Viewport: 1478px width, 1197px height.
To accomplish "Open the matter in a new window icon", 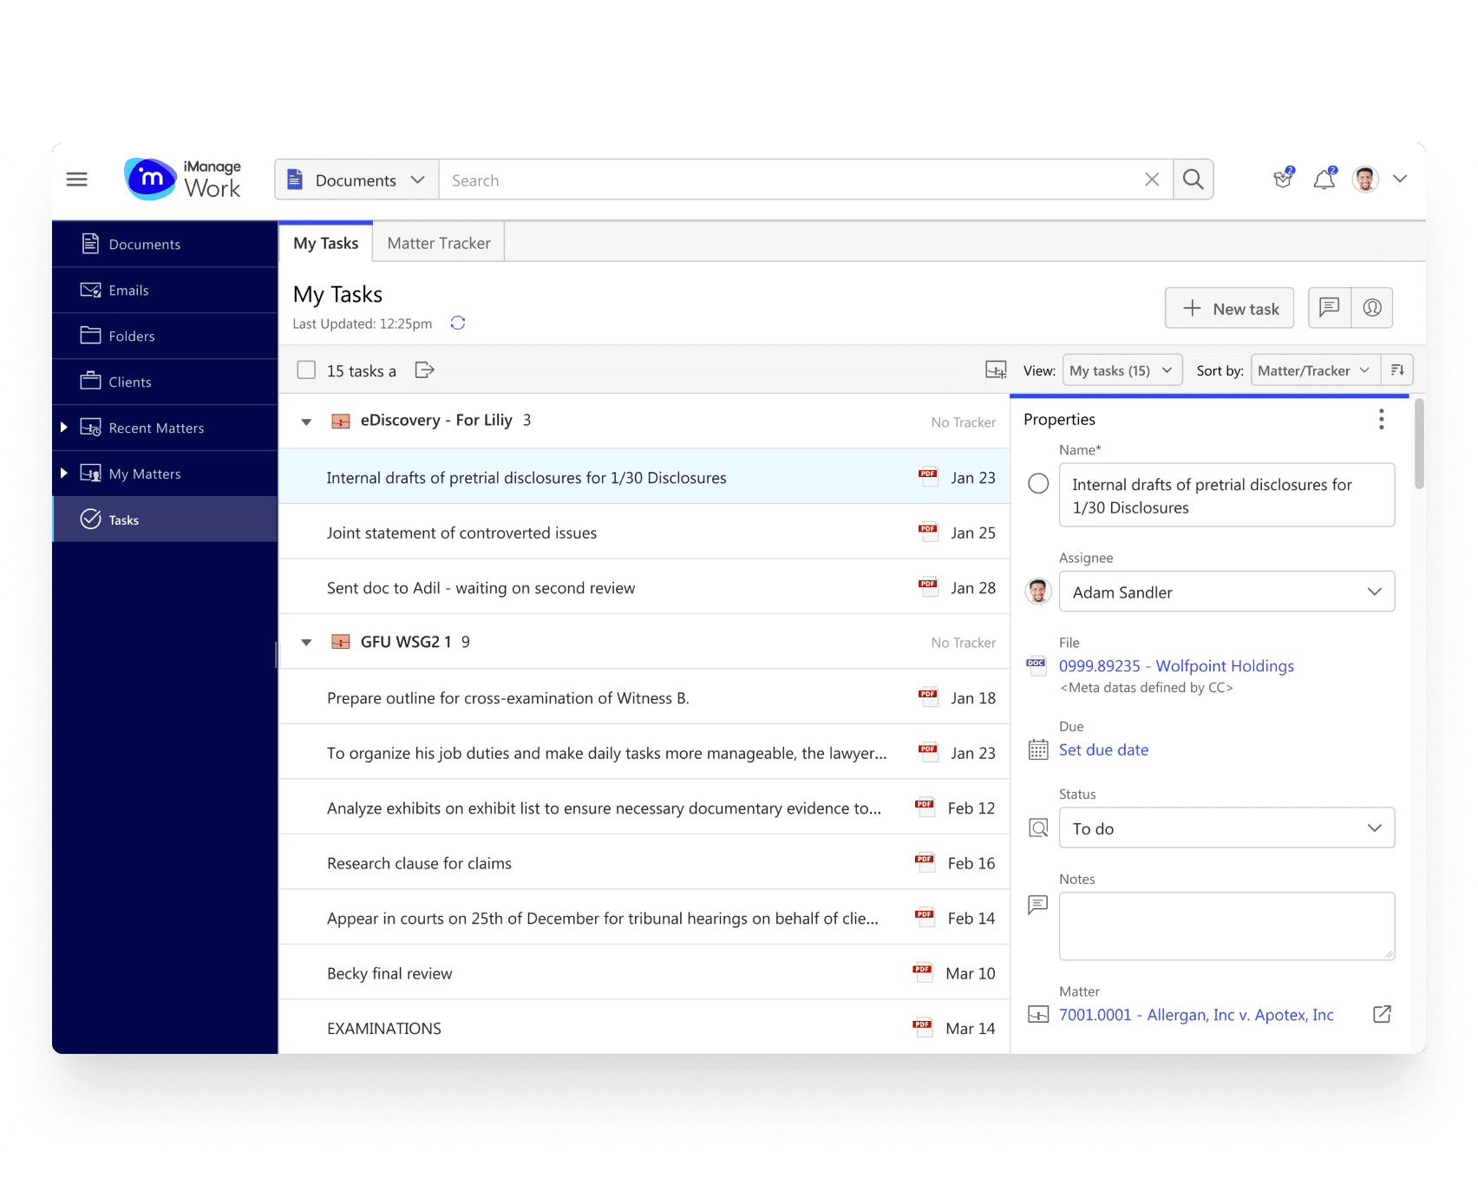I will point(1383,1014).
